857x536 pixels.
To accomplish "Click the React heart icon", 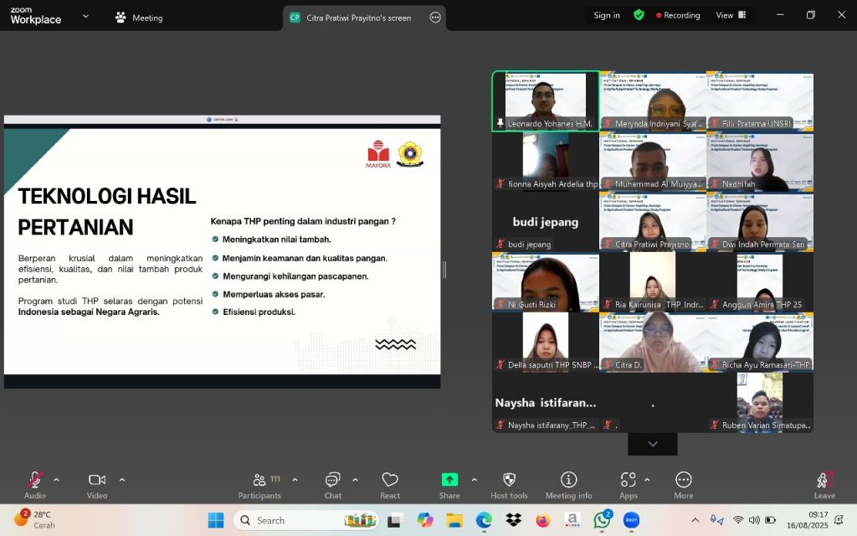I will (x=390, y=480).
